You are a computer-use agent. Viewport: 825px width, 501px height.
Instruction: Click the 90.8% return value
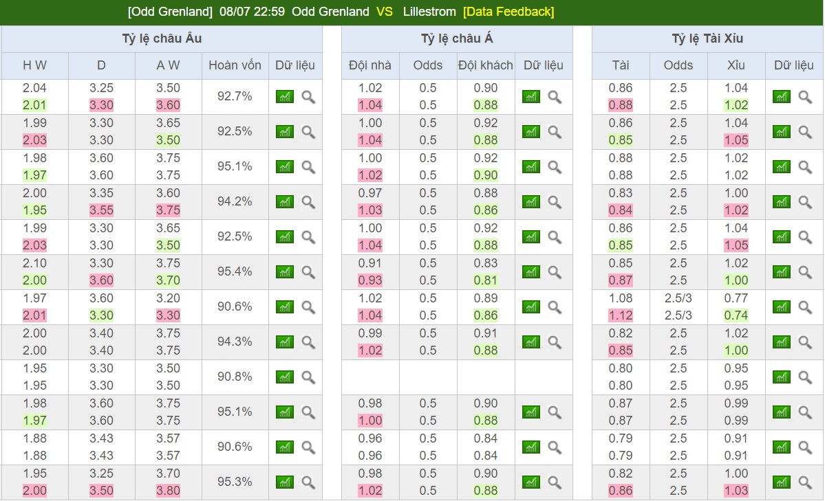[x=235, y=377]
